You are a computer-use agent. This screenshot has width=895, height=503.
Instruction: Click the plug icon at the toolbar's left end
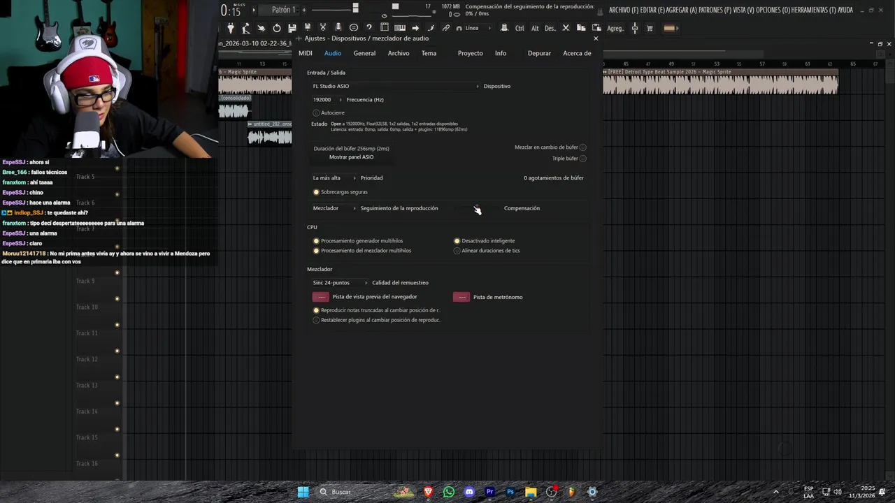(x=231, y=28)
